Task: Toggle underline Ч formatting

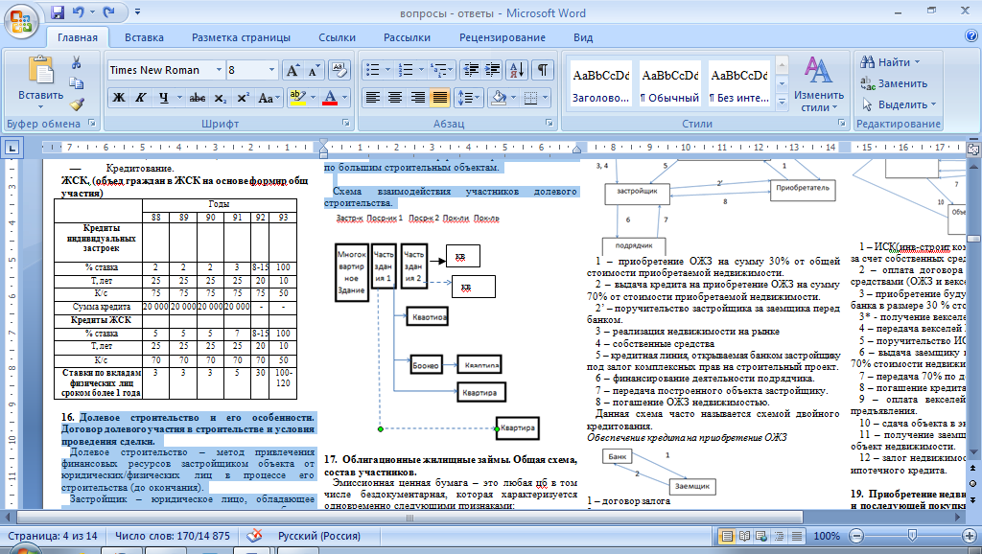Action: coord(163,98)
